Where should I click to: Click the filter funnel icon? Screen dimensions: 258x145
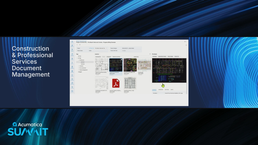pyautogui.click(x=150, y=54)
